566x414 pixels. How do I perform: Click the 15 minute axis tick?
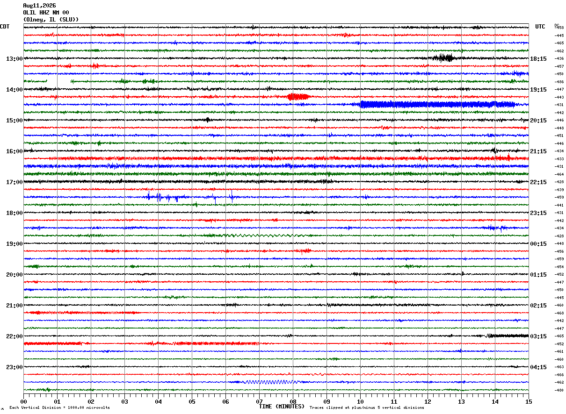point(529,401)
